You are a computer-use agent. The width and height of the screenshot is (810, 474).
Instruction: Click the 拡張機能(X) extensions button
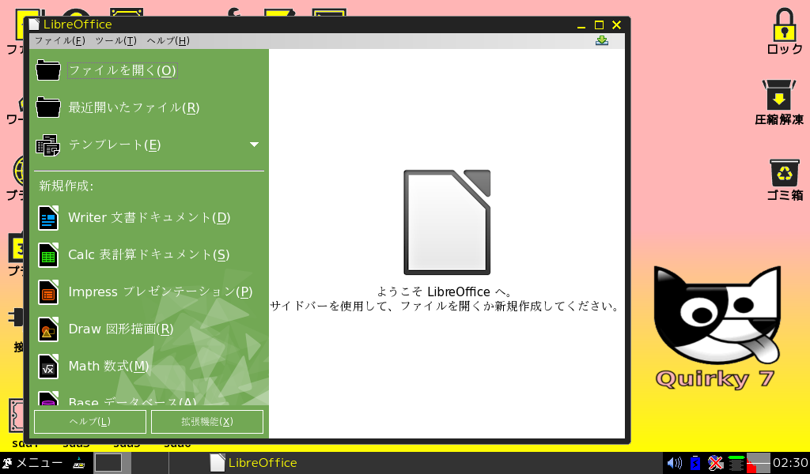tap(207, 422)
